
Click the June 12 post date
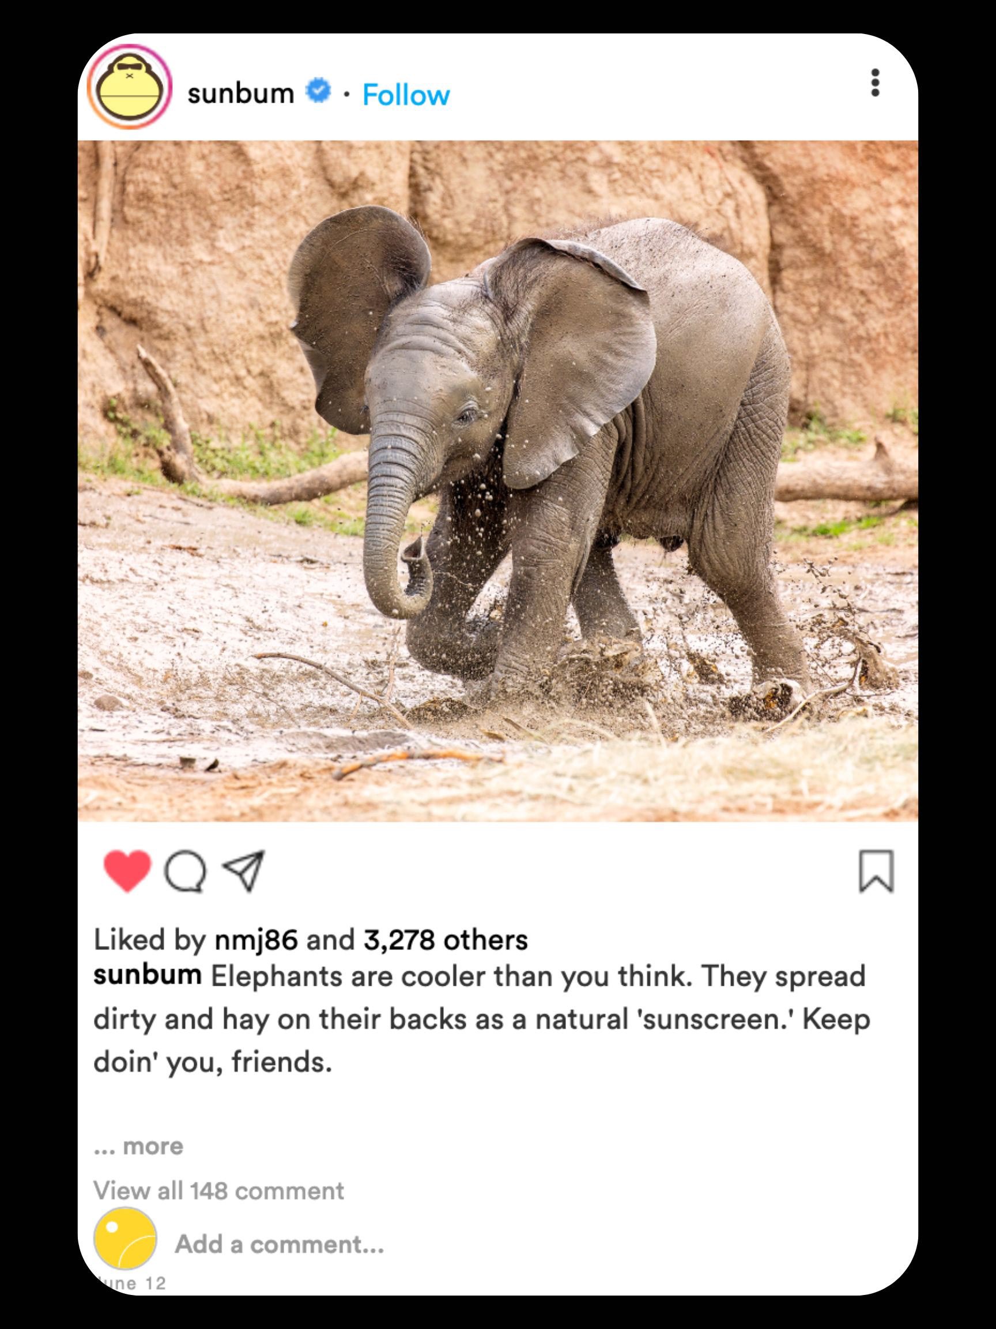tap(130, 1283)
